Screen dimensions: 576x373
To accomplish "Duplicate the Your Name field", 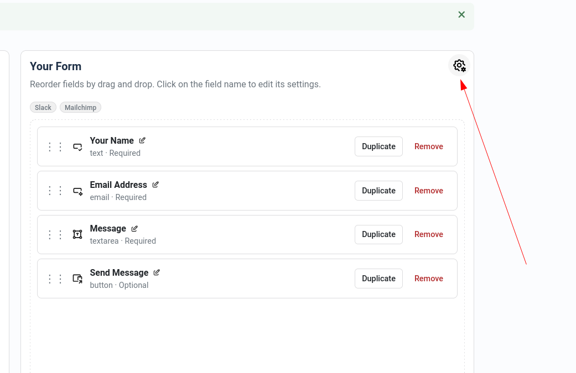I will coord(378,146).
